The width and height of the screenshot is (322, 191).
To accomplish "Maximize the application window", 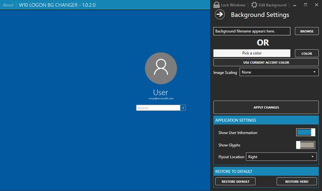I will (305, 5).
